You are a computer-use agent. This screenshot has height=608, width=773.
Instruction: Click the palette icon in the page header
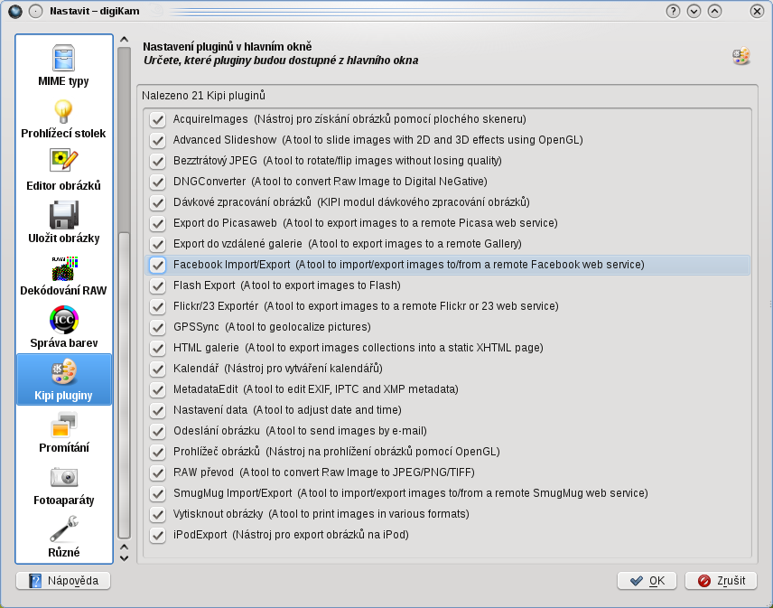pyautogui.click(x=741, y=56)
